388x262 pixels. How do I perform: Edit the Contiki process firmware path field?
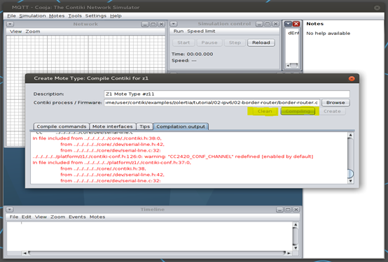tap(212, 103)
